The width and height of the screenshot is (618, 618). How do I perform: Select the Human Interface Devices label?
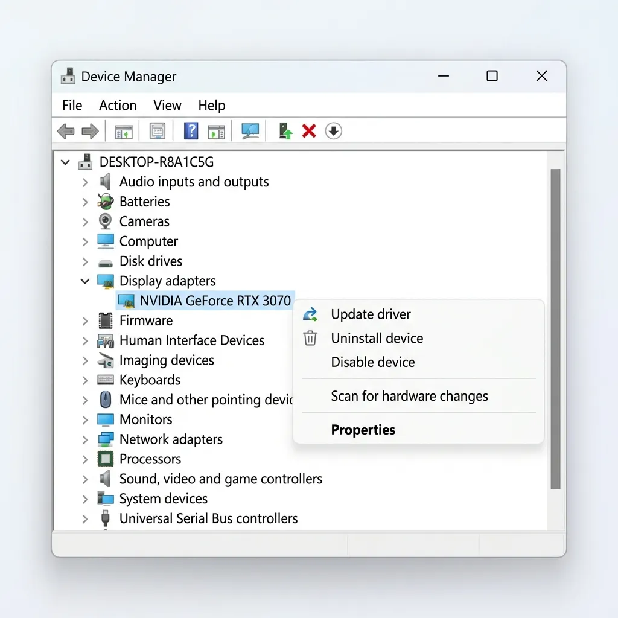192,340
